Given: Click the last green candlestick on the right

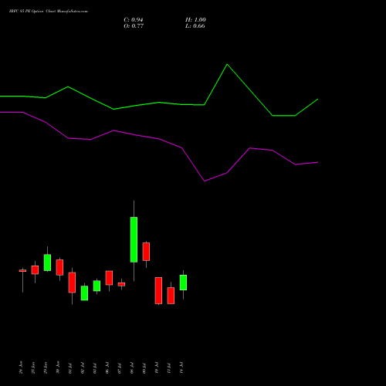Looking at the screenshot, I should [183, 283].
